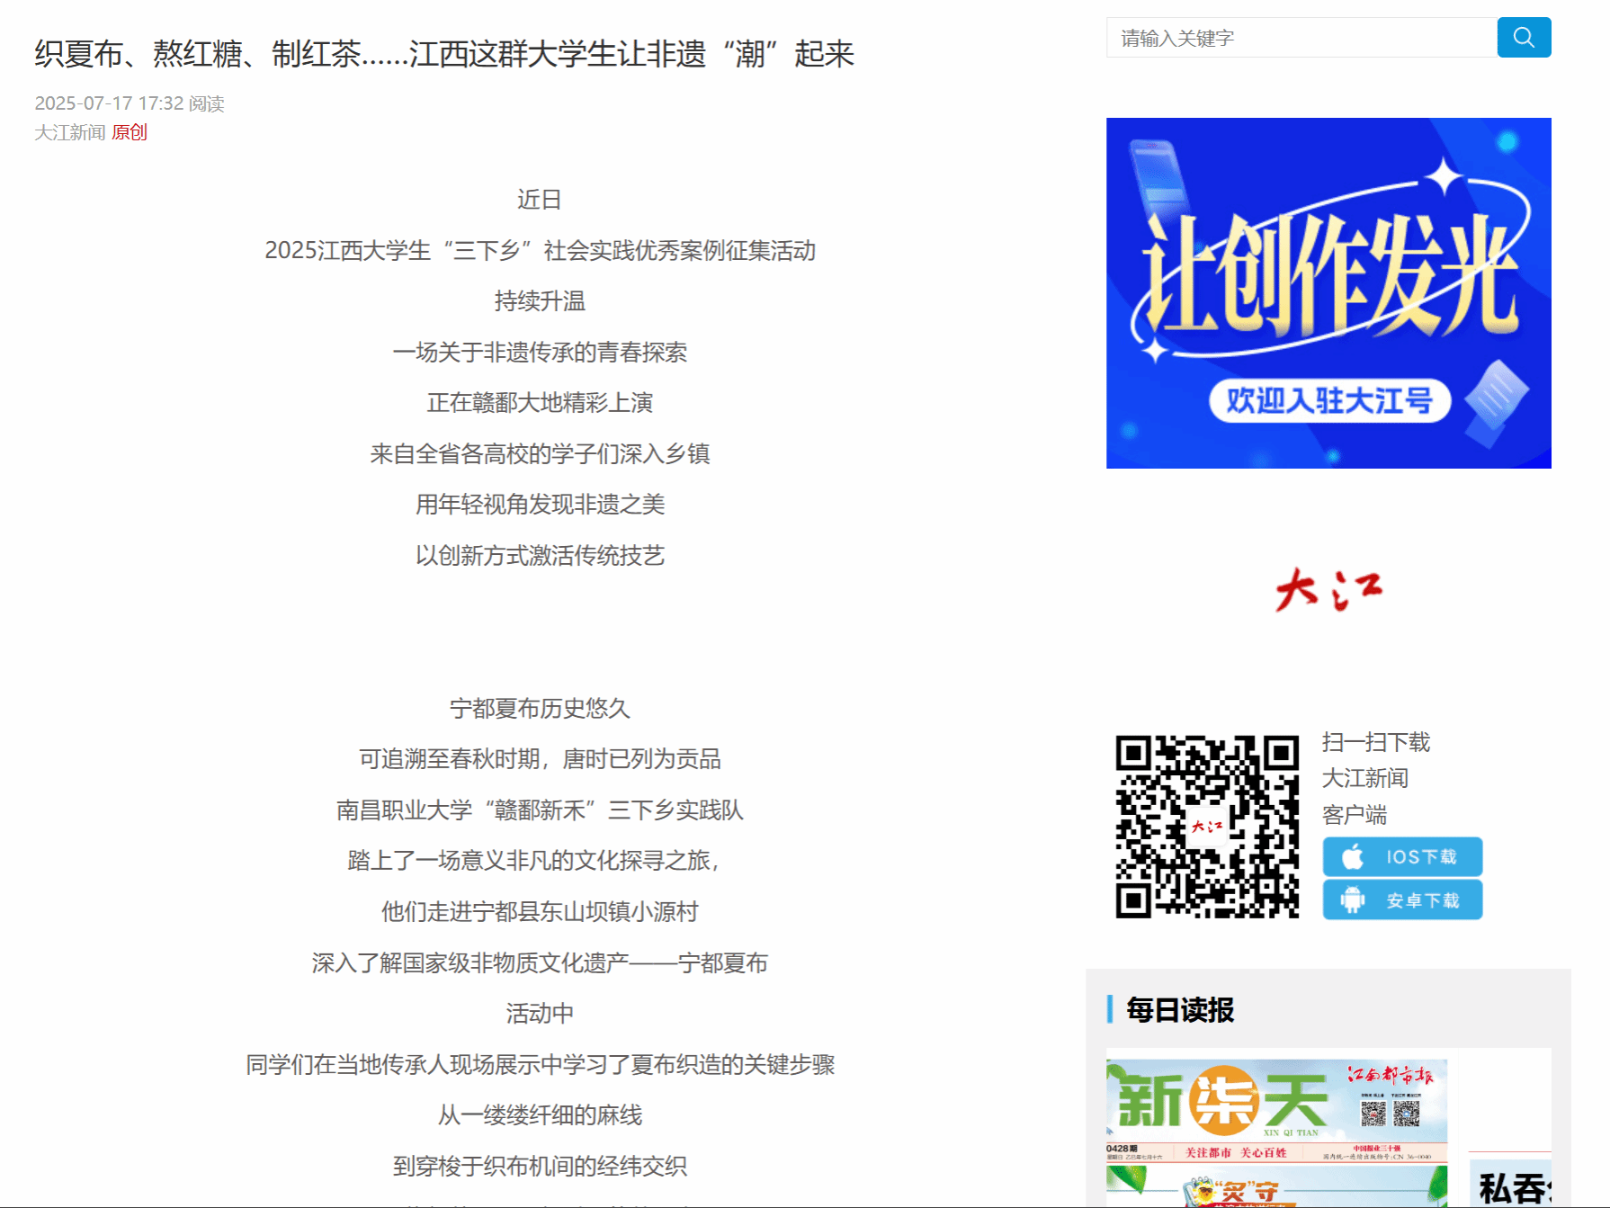
Task: Click the 大江新闻 source name
Action: click(70, 132)
